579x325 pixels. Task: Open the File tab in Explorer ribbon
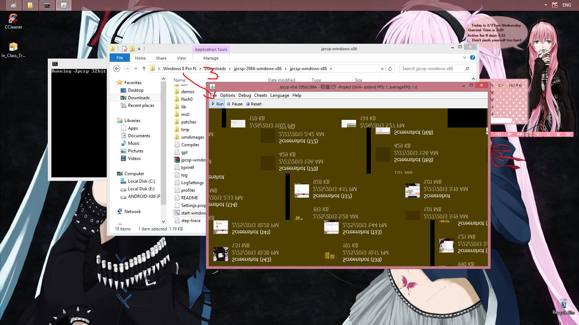pos(120,58)
